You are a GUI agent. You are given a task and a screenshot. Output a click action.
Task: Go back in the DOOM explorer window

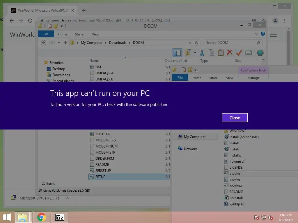44,43
